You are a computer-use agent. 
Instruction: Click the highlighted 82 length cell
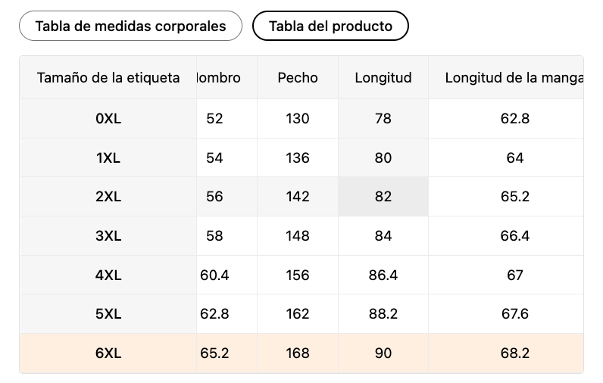coord(383,197)
